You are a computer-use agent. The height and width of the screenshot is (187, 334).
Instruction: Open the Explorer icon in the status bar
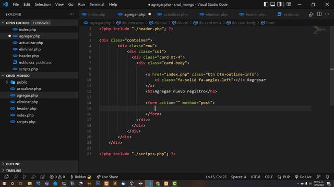(6, 177)
